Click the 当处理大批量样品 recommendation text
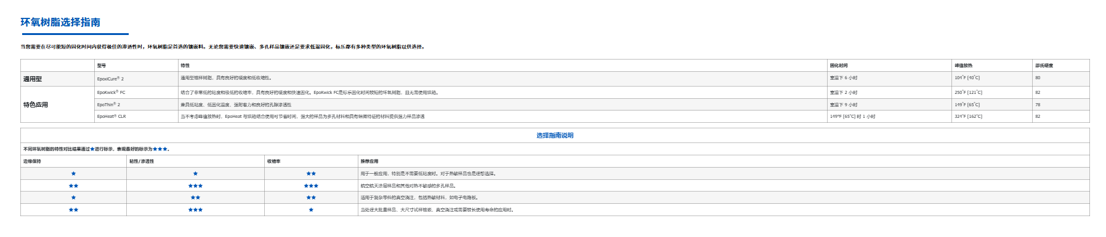Image resolution: width=1106 pixels, height=237 pixels. [437, 210]
